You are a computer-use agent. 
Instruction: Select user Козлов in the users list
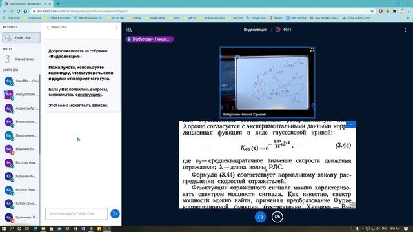[x=21, y=190]
